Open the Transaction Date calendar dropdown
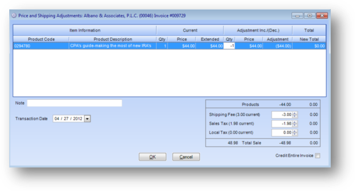 pos(87,119)
